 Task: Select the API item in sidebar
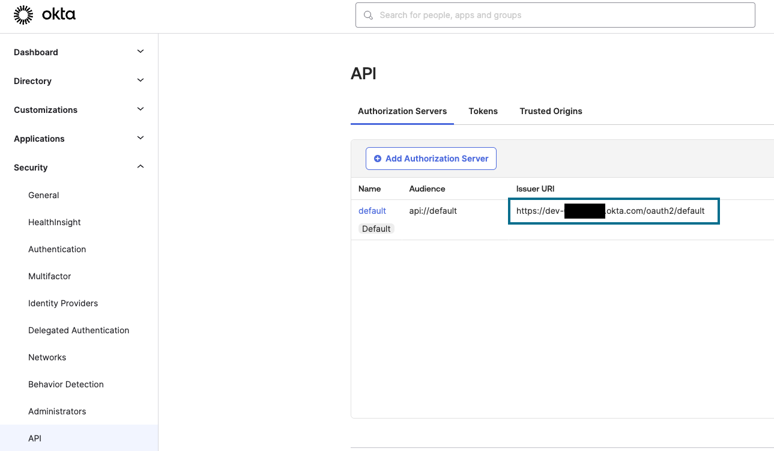click(x=79, y=438)
